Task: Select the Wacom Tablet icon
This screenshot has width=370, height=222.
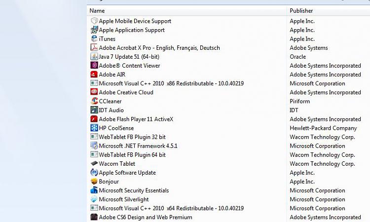Action: pos(94,163)
